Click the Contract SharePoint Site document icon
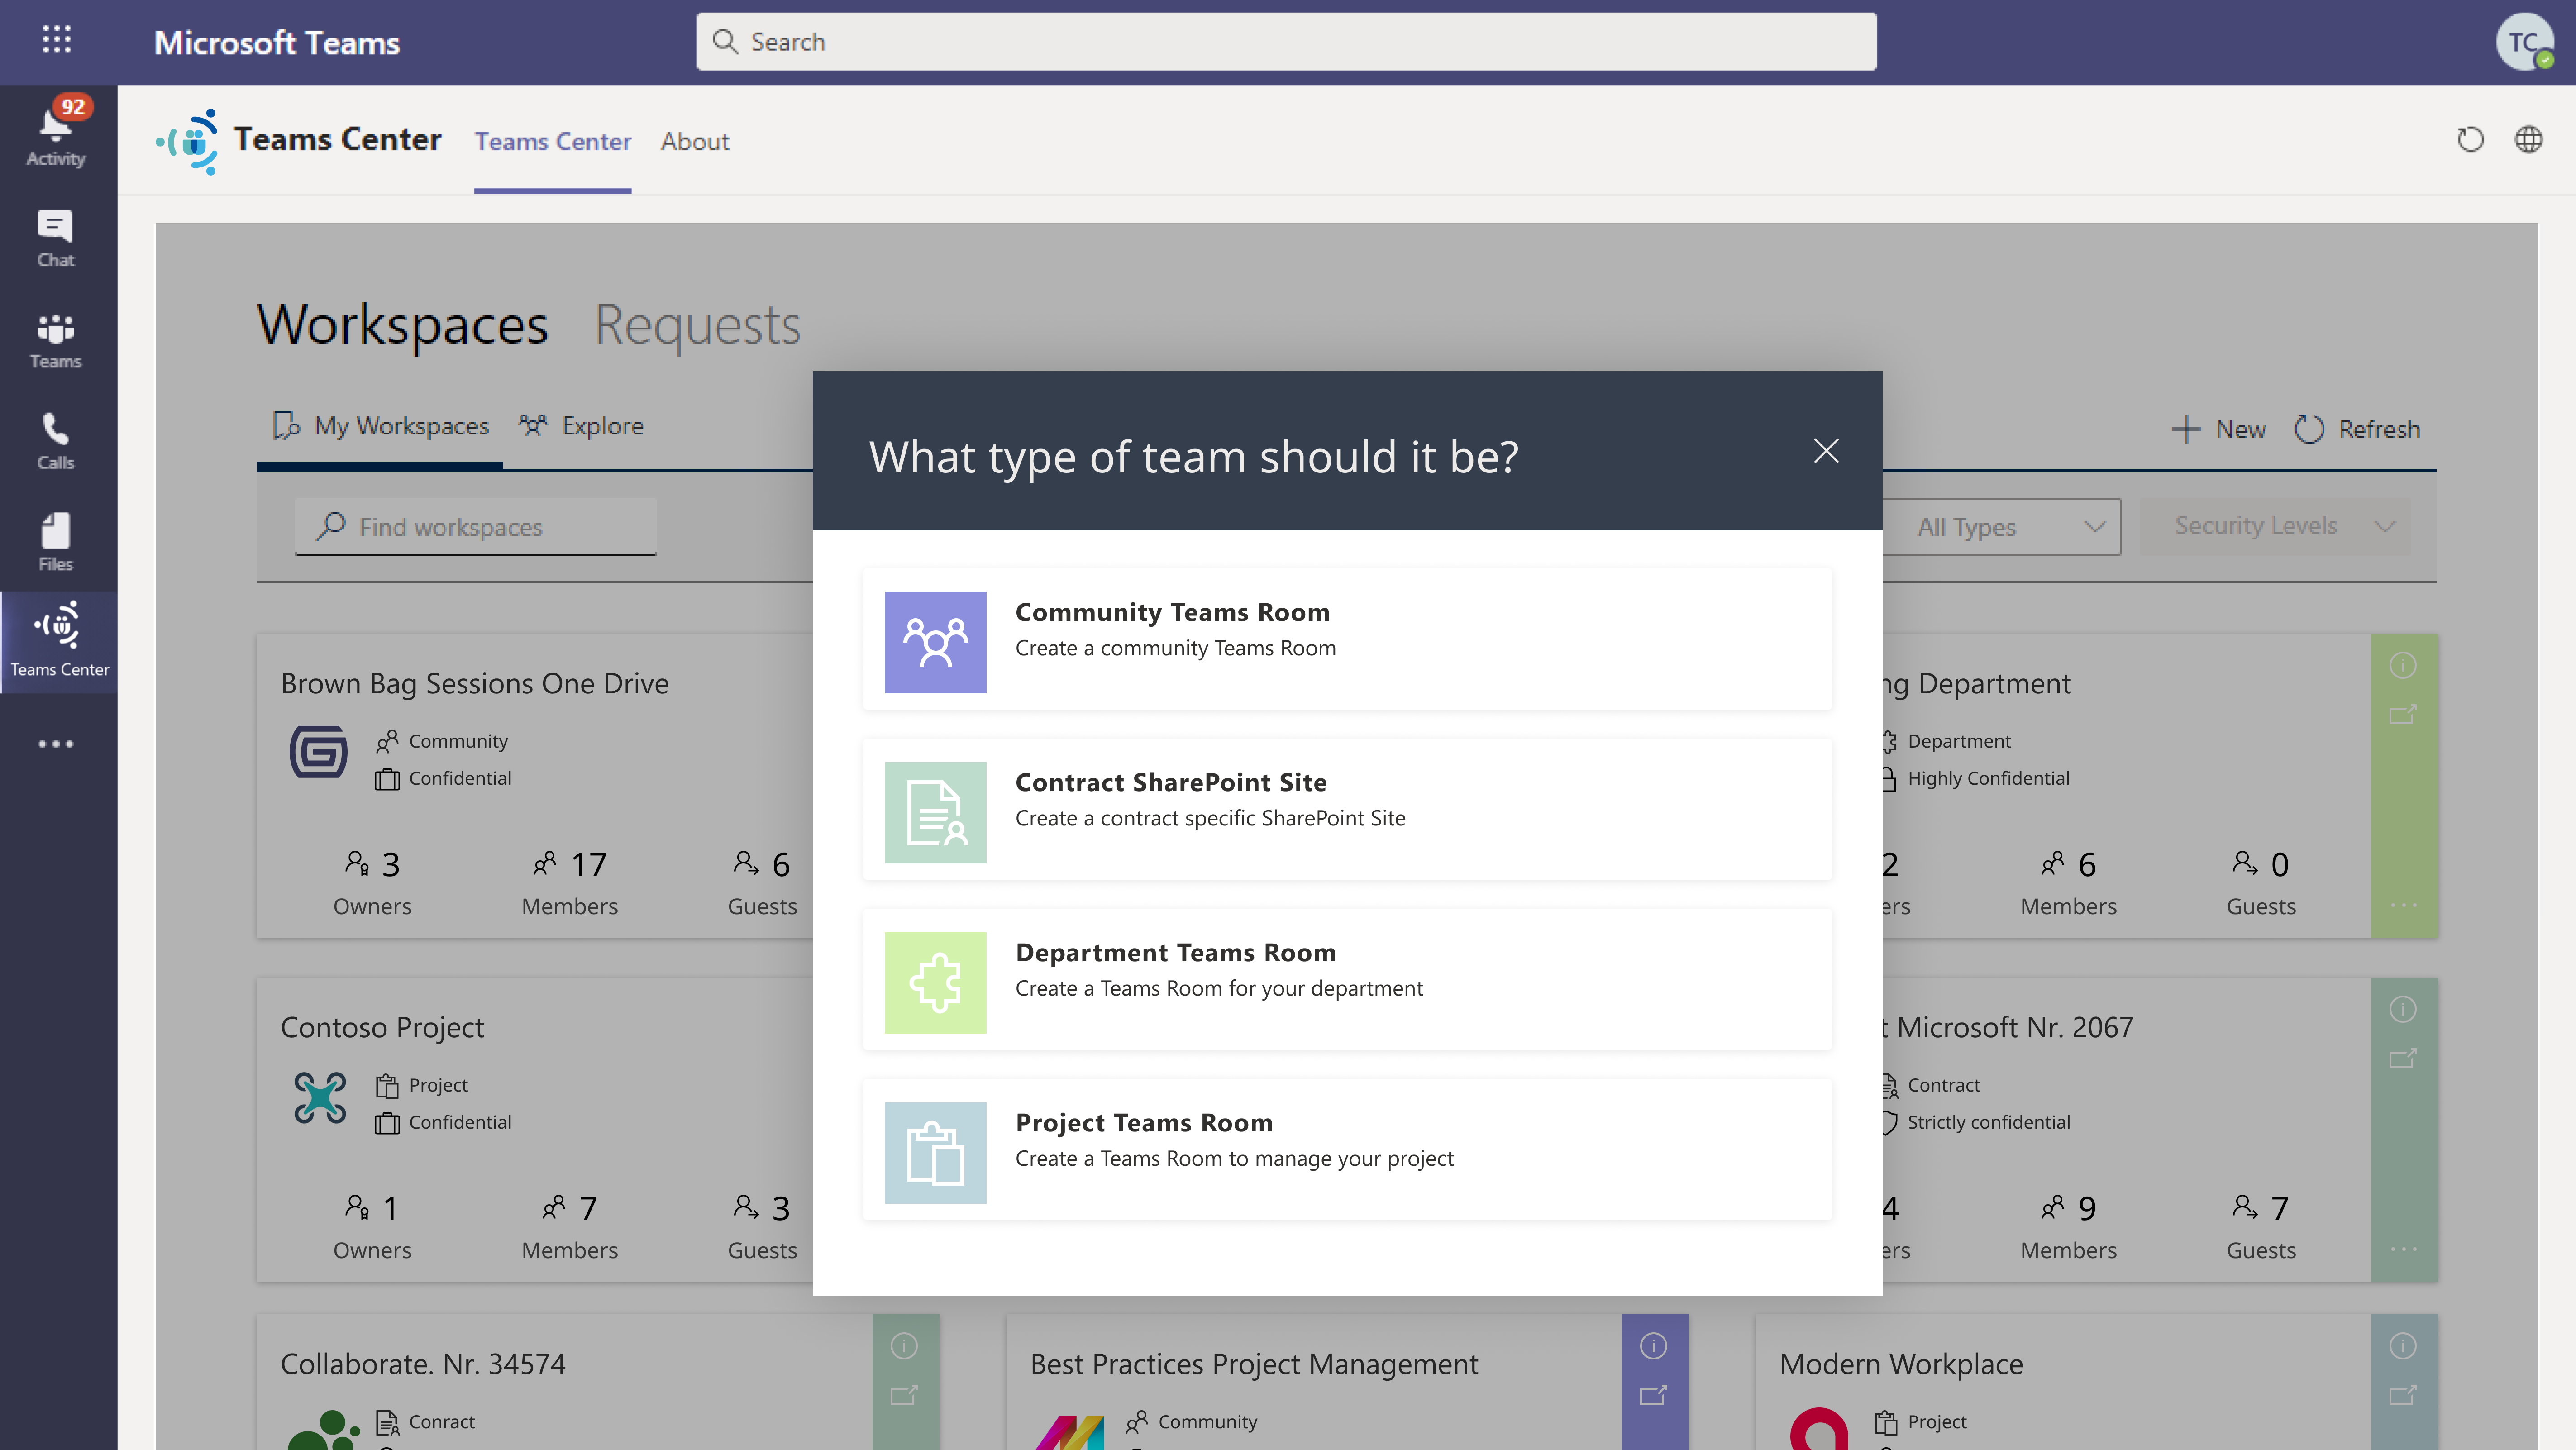2576x1450 pixels. coord(935,812)
